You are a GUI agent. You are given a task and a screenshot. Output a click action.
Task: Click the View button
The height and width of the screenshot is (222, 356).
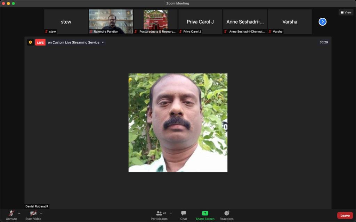346,12
